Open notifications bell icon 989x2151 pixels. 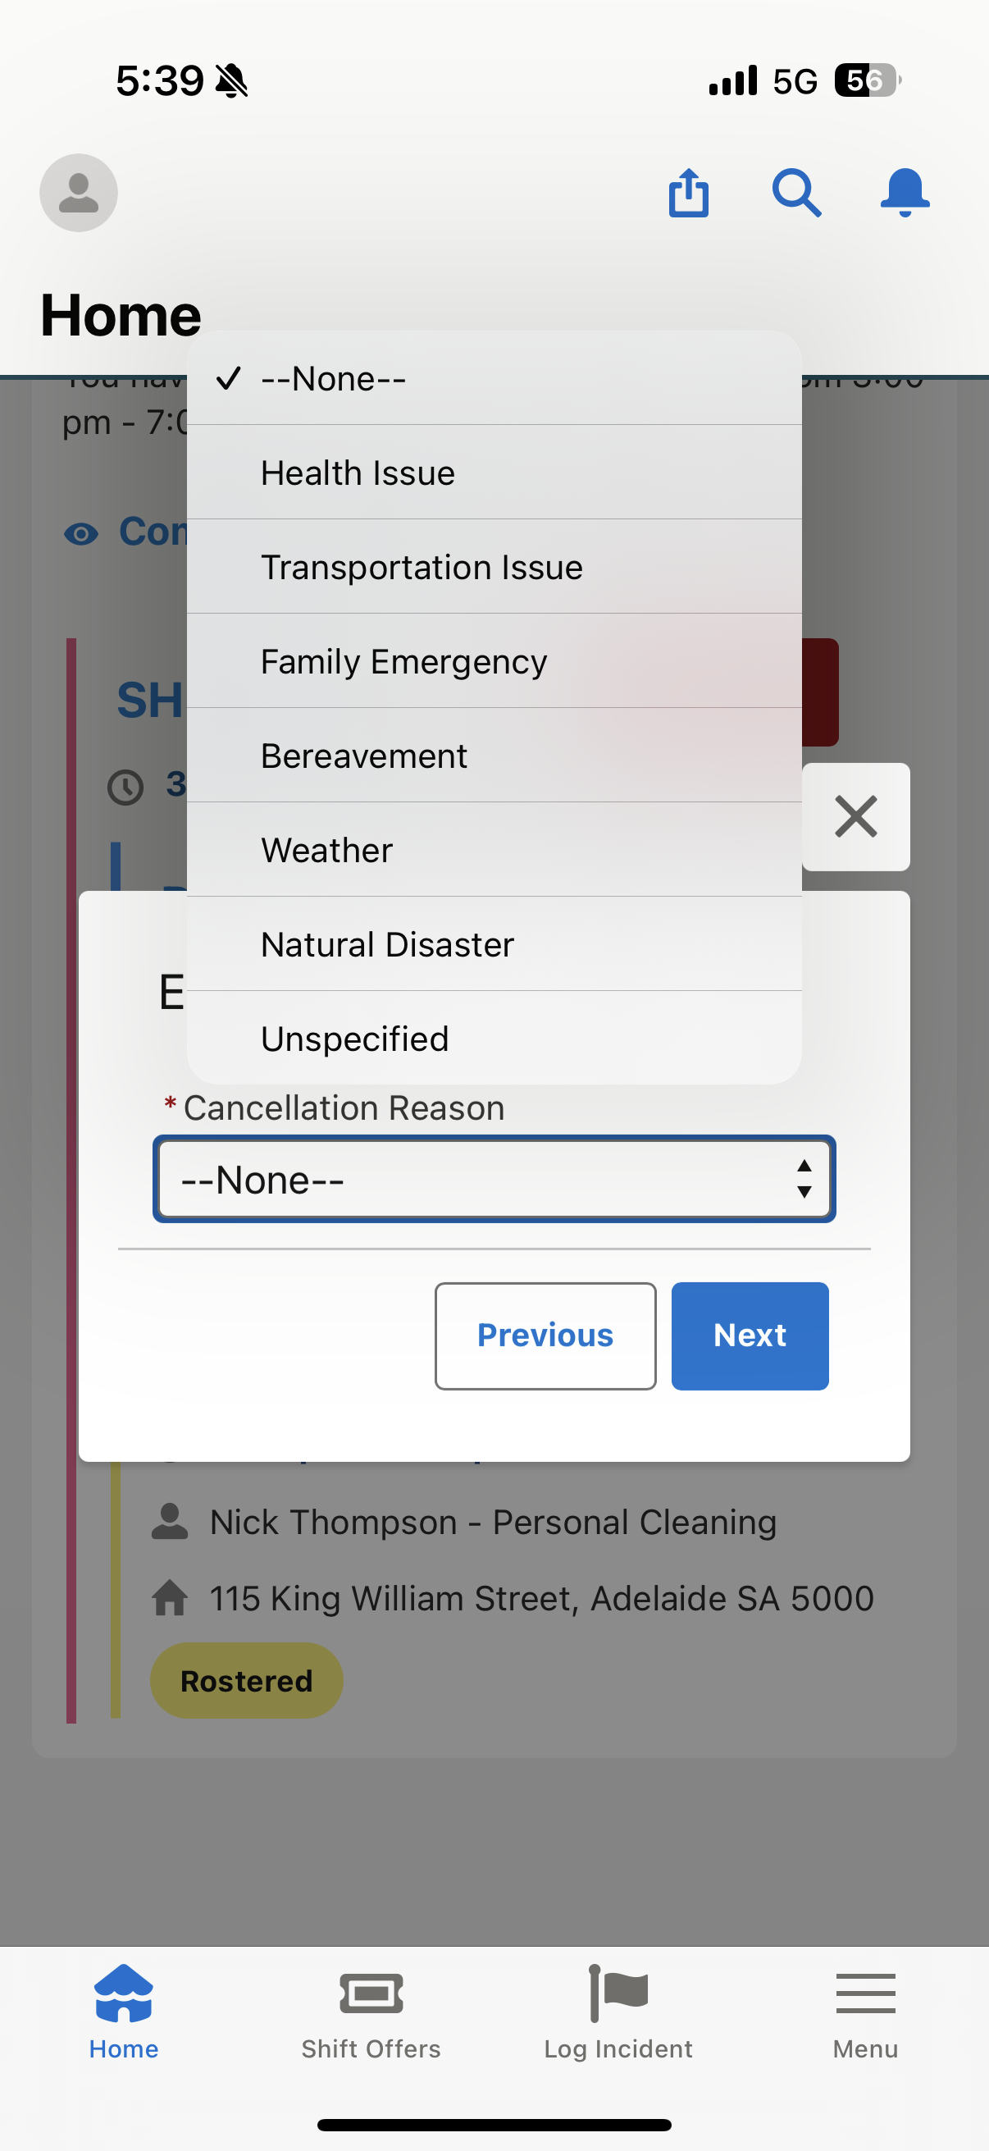pos(905,193)
